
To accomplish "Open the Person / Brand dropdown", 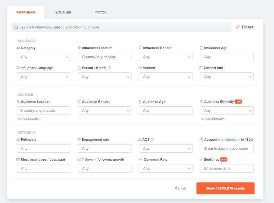I will click(104, 77).
